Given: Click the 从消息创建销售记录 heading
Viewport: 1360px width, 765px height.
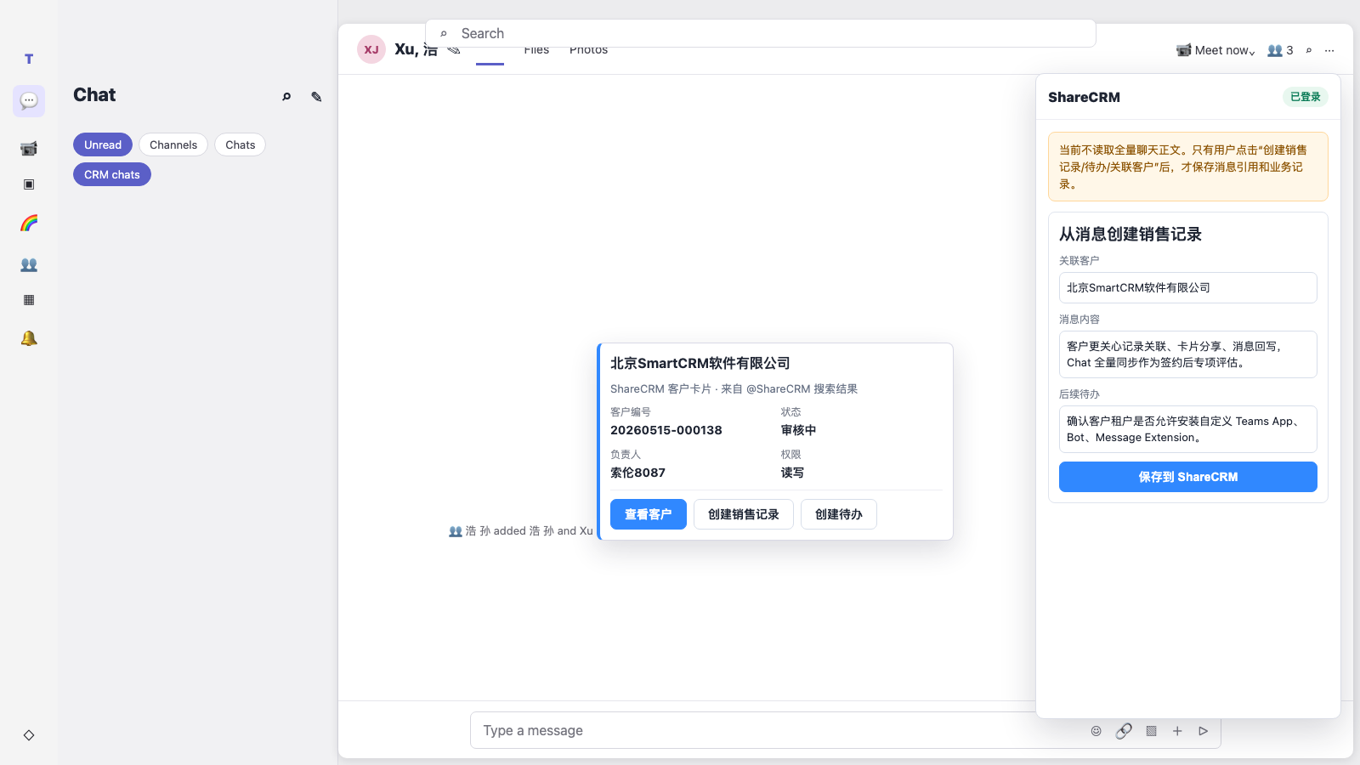Looking at the screenshot, I should click(x=1130, y=234).
